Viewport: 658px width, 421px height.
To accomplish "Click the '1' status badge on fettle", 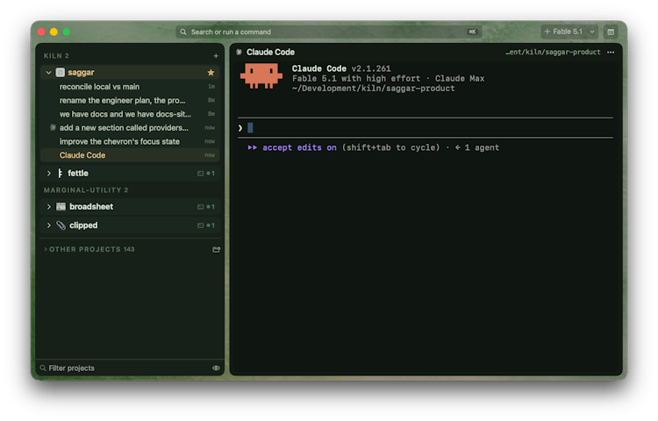I will tap(211, 173).
